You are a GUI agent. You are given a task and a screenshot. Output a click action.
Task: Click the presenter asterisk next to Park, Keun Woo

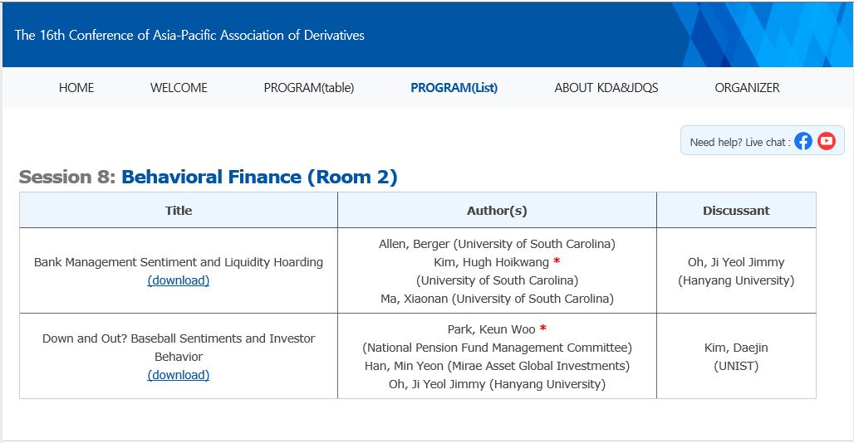point(543,329)
